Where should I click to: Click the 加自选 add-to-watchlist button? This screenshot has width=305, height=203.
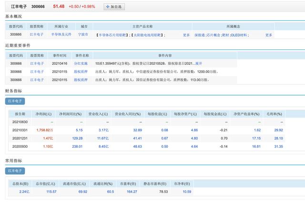click(x=114, y=7)
